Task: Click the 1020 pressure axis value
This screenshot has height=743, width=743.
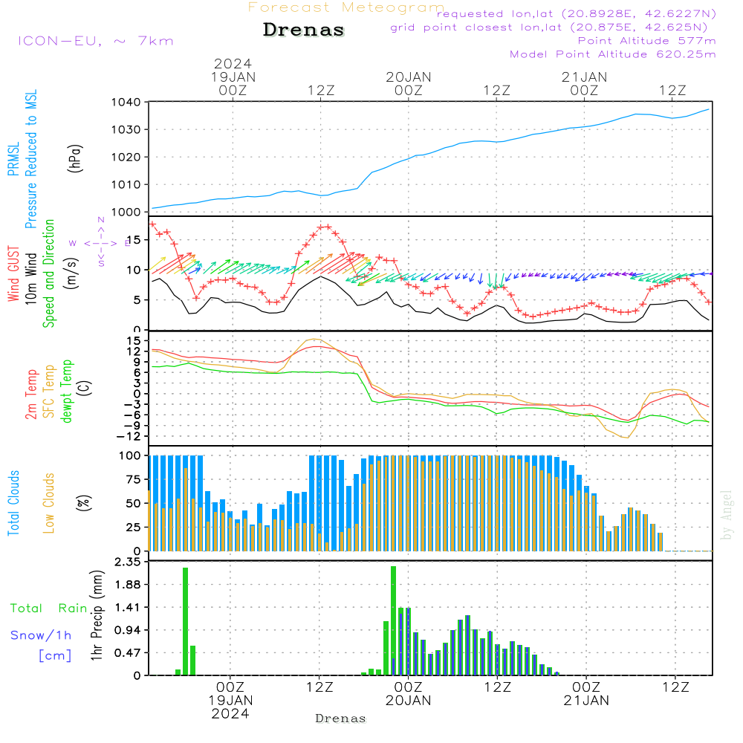Action: (x=126, y=158)
